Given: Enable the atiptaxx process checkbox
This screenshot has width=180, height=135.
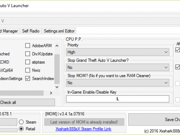Looking at the screenshot, I should coord(28,62).
